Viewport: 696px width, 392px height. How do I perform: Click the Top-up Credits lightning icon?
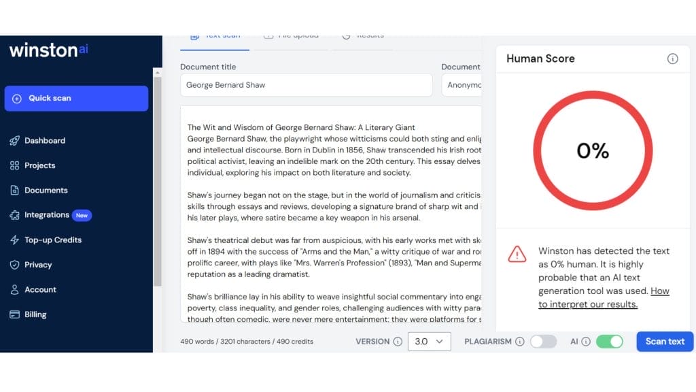pos(15,240)
